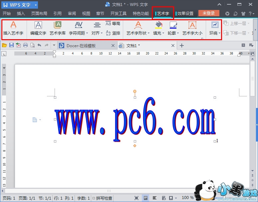
Task: Open the WPS 文字 application menu
Action: [20, 5]
